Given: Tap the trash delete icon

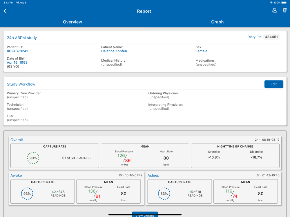Looking at the screenshot, I should (x=285, y=10).
